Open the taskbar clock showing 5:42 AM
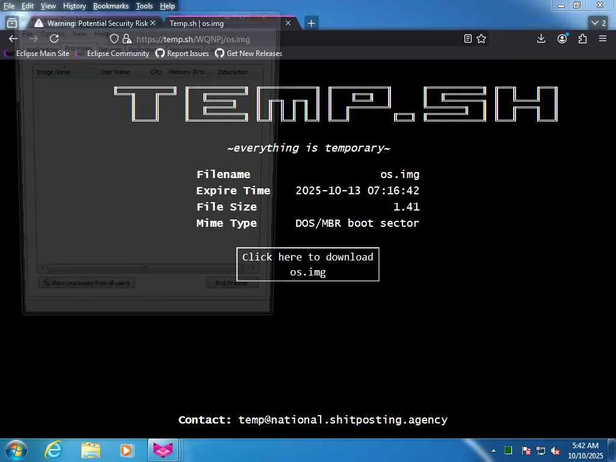Viewport: 616px width, 462px height. coord(585,451)
